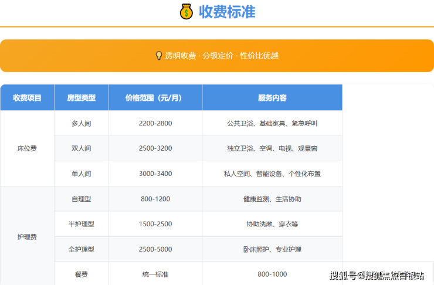Click the 价格范围（元/月） column header
The height and width of the screenshot is (285, 434).
[155, 98]
